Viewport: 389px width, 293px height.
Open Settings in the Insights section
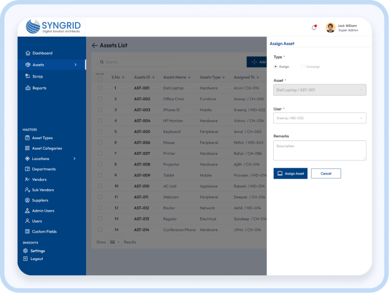coord(38,251)
